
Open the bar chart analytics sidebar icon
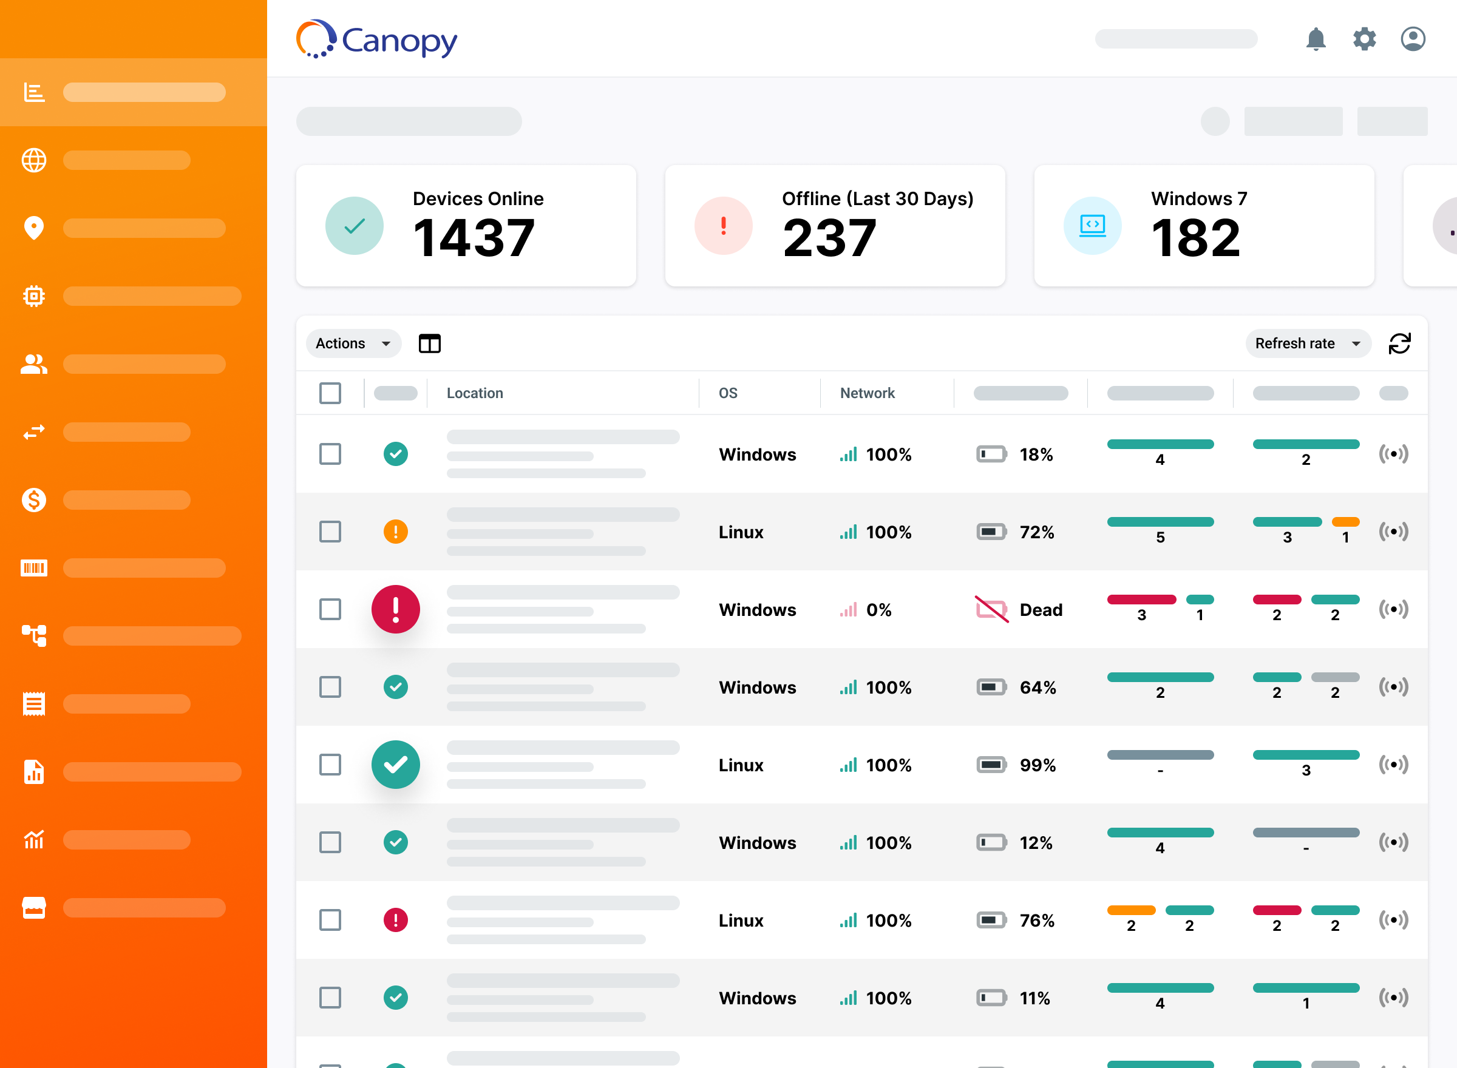point(33,92)
